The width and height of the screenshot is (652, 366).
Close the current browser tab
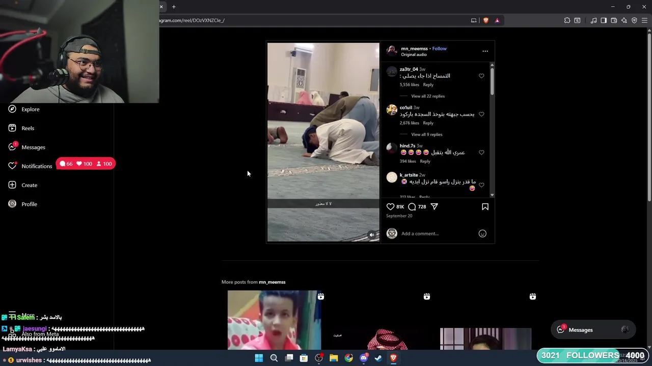[161, 7]
